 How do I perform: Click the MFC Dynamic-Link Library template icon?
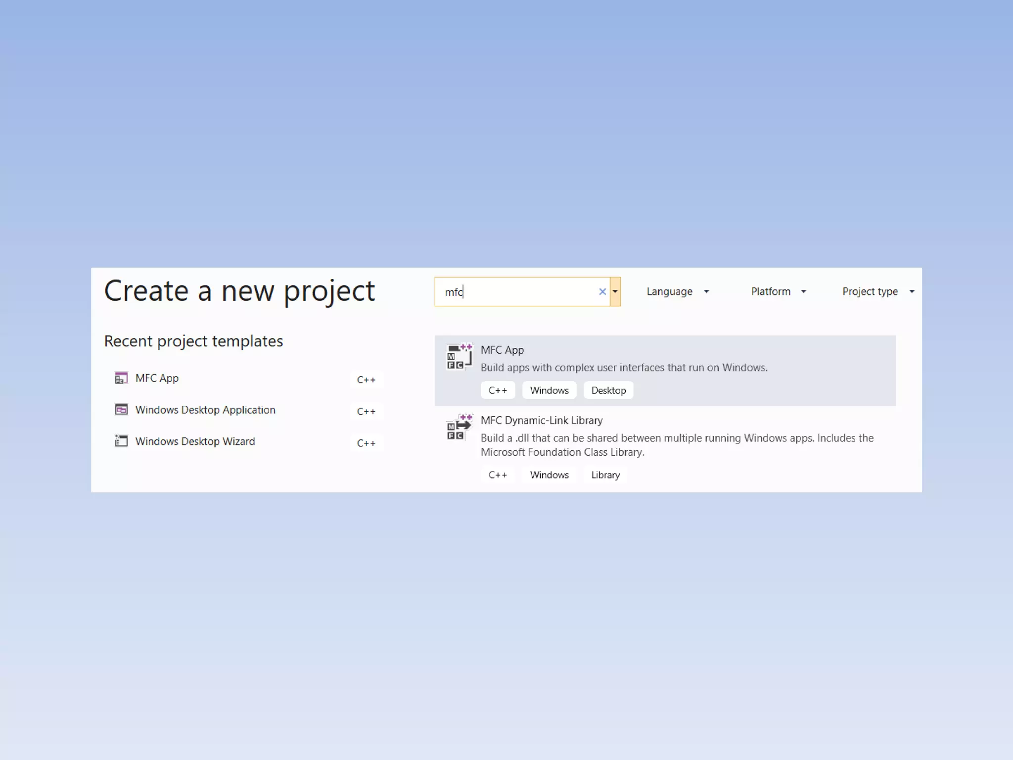pos(459,427)
